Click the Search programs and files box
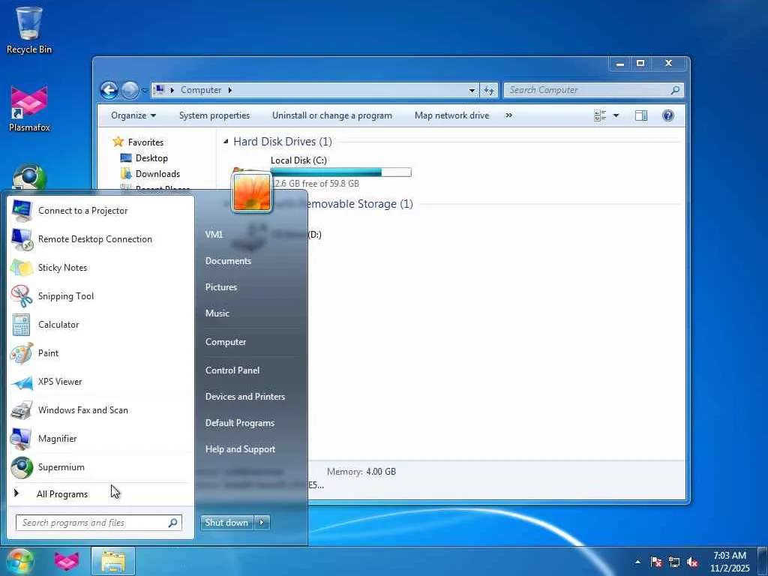Screen dimensions: 768x576 pyautogui.click(x=99, y=523)
